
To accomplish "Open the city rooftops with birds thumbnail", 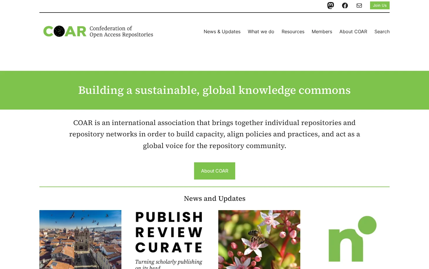I will [x=80, y=240].
